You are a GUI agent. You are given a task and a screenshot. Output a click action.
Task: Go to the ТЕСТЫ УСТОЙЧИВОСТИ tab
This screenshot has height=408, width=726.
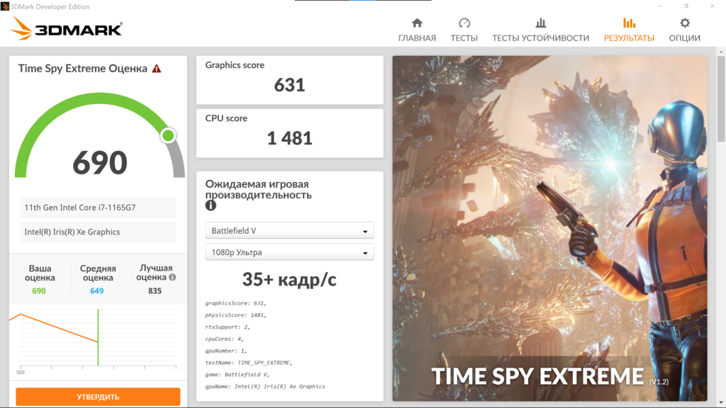pyautogui.click(x=541, y=38)
